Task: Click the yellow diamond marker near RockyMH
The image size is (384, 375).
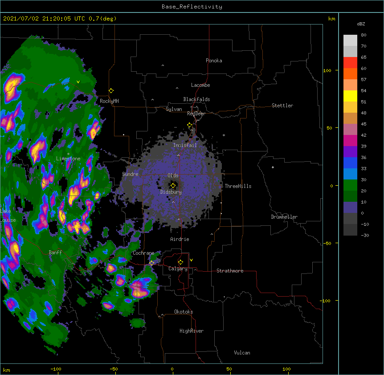Action: [111, 91]
